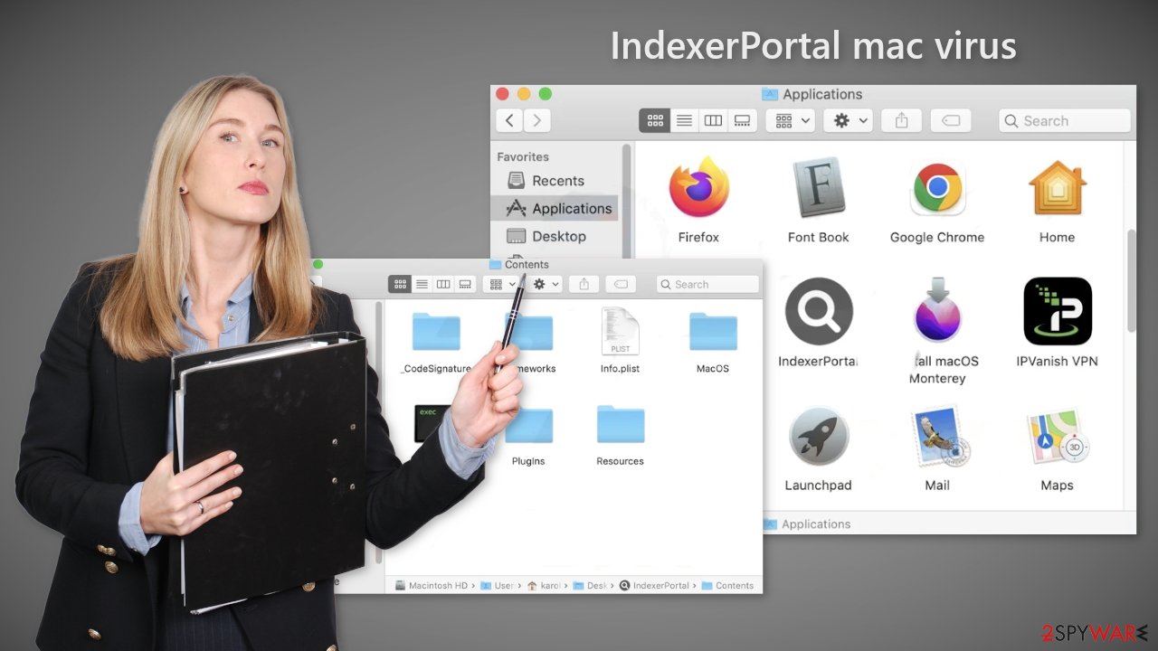Open group-by dropdown in Contents window
The width and height of the screenshot is (1158, 651).
(500, 284)
